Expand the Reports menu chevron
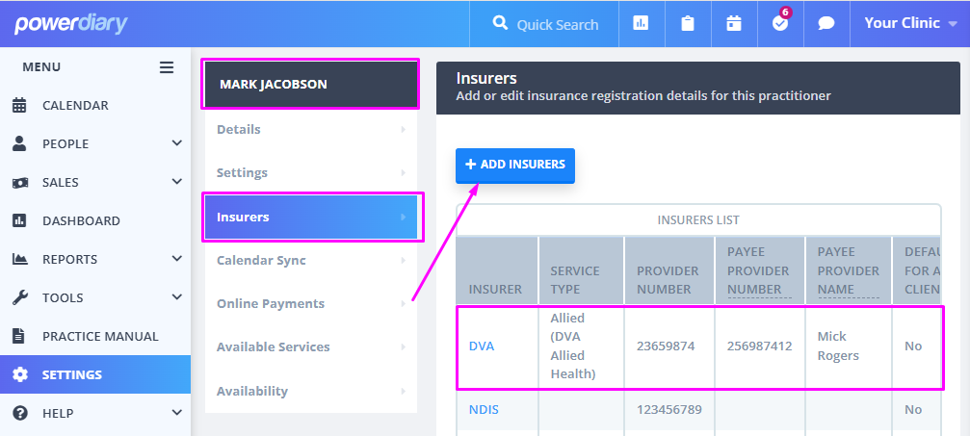 [176, 259]
